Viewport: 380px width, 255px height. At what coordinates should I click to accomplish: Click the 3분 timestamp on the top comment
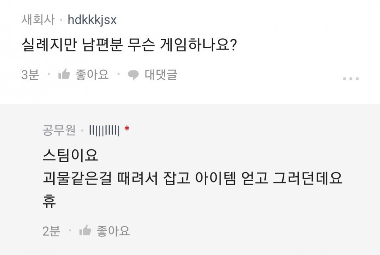30,75
